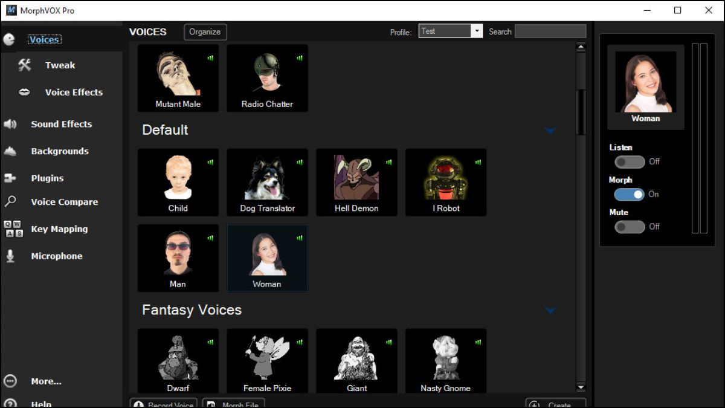The height and width of the screenshot is (408, 725).
Task: Click the Tweak wrench icon
Action: [x=24, y=65]
